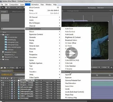Toggle eye visibility for Adjustment Layer 1

pyautogui.click(x=2, y=80)
